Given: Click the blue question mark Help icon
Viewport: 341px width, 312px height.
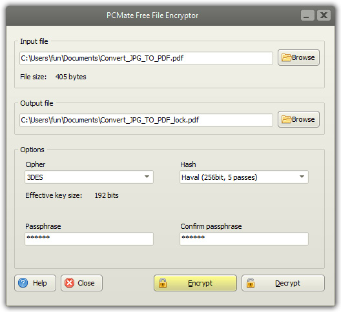Looking at the screenshot, I should point(23,283).
